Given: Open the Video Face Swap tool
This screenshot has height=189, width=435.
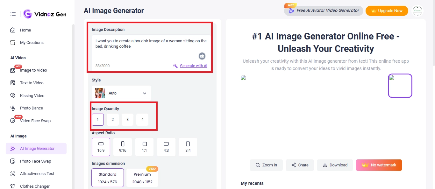Looking at the screenshot, I should tap(35, 121).
